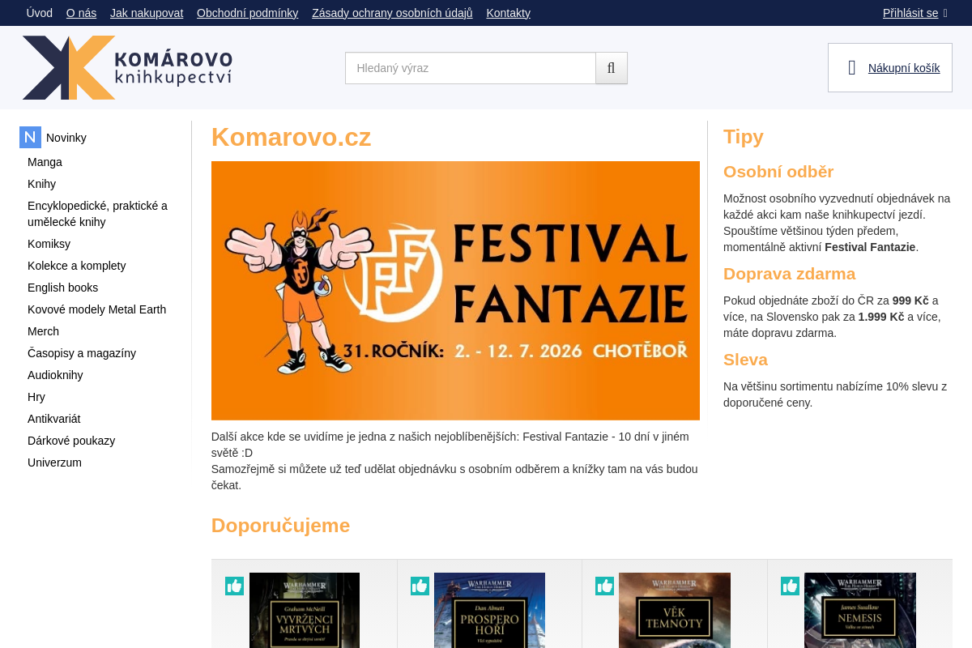This screenshot has height=648, width=972.
Task: Click the blue N Novinky icon
Action: pyautogui.click(x=30, y=138)
